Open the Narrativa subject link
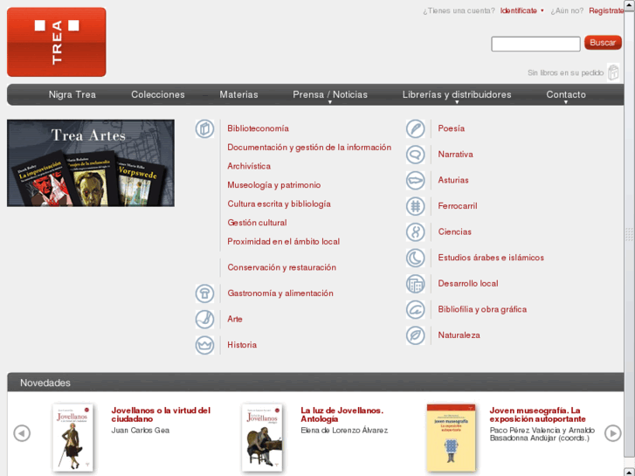 click(x=456, y=155)
